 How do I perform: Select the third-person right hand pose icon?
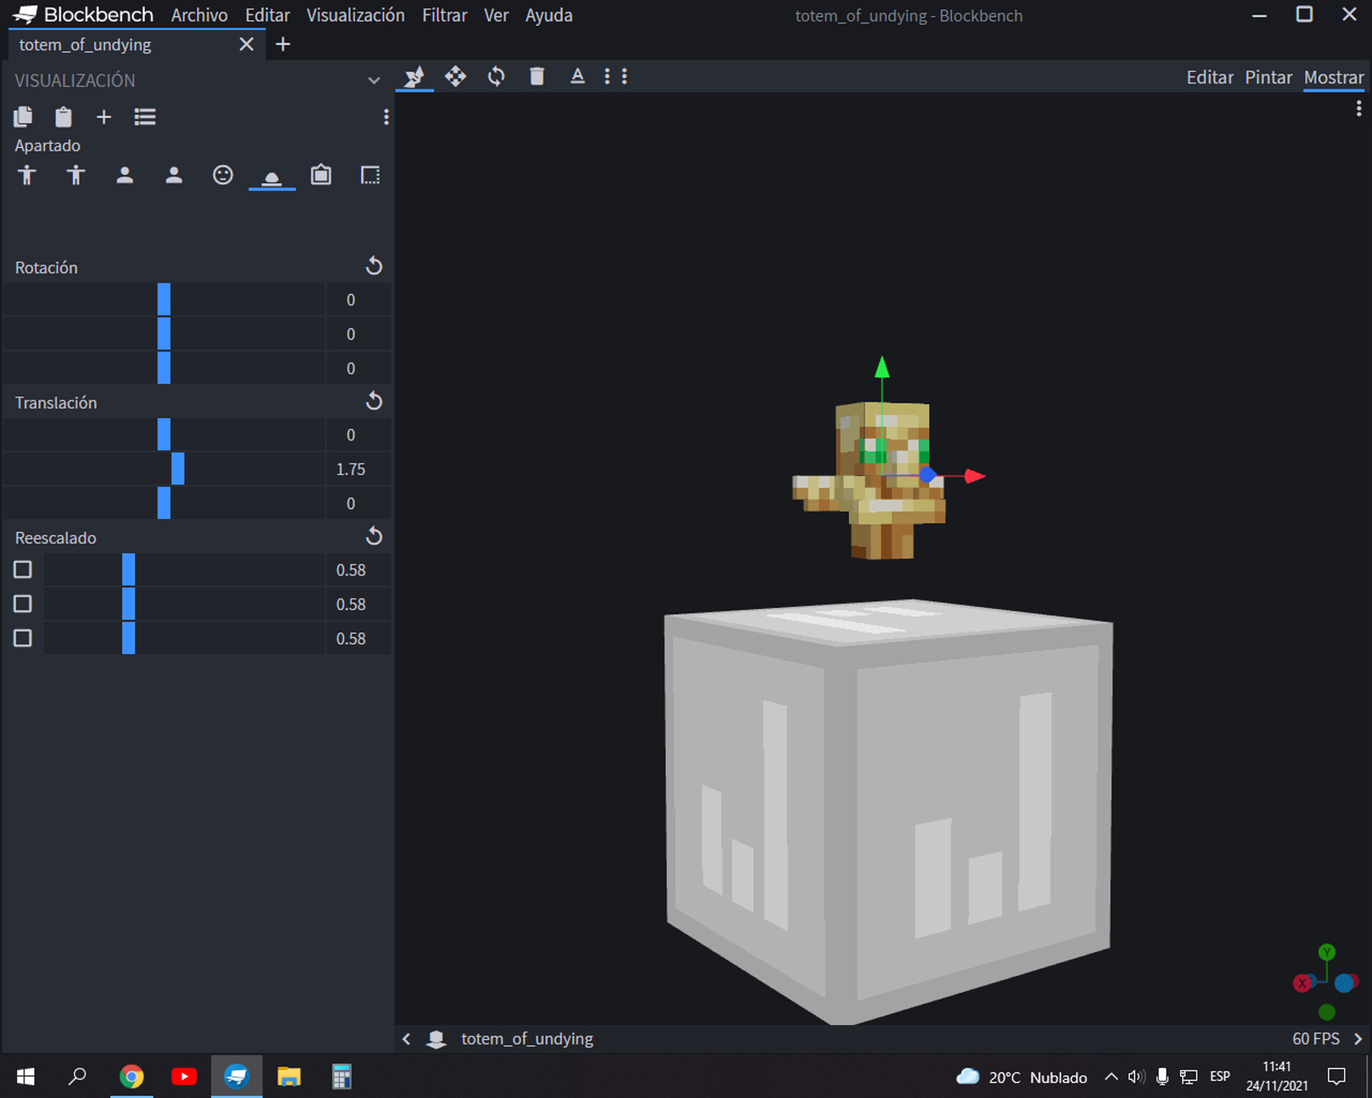pyautogui.click(x=27, y=175)
